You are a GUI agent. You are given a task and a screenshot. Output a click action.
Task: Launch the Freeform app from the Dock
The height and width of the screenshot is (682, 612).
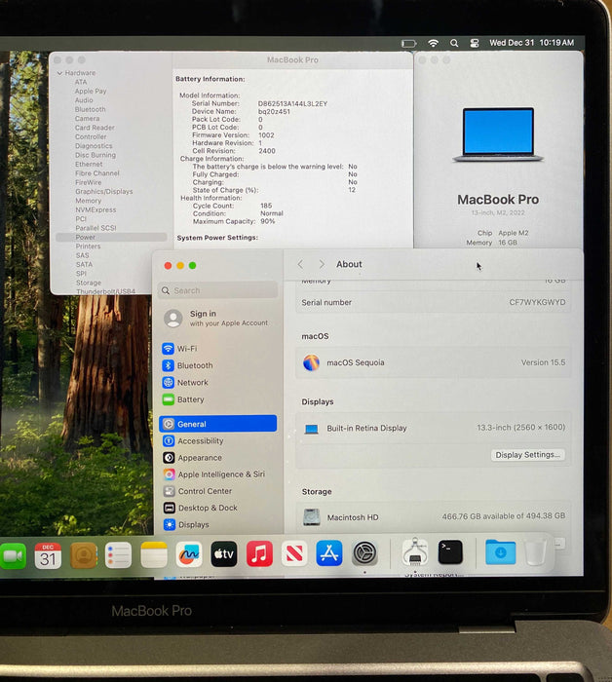189,554
